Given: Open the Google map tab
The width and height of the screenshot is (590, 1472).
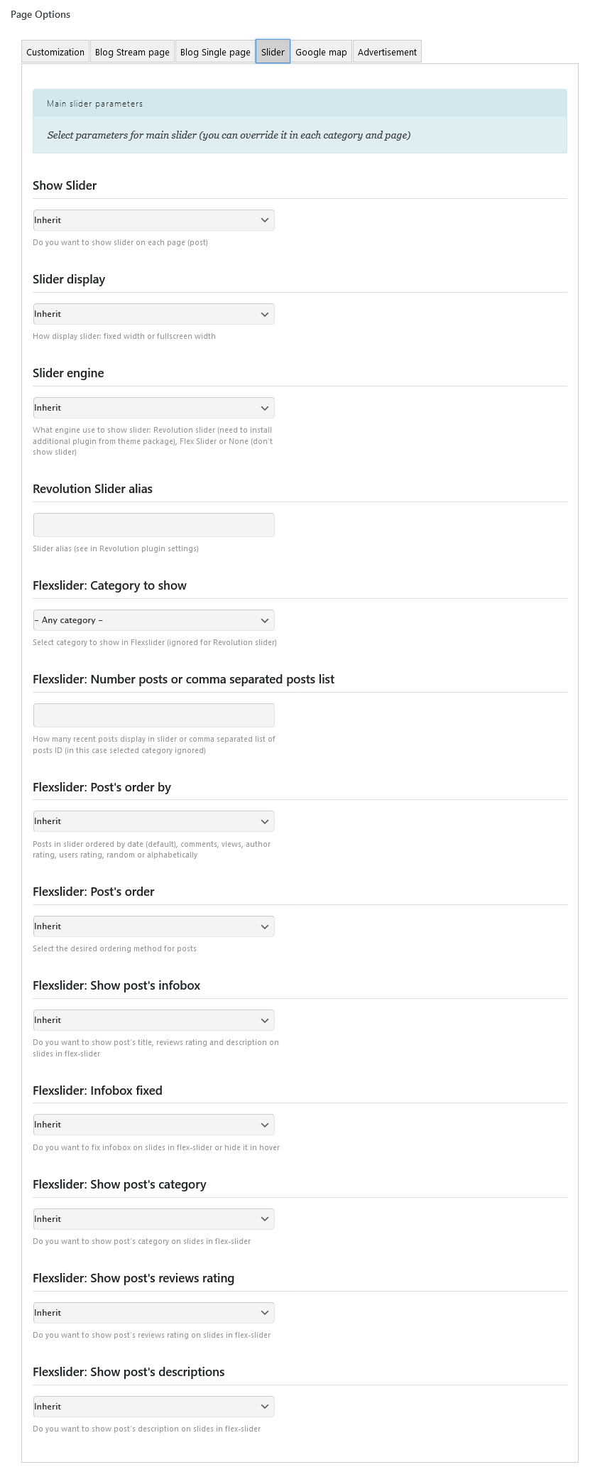Looking at the screenshot, I should (321, 52).
